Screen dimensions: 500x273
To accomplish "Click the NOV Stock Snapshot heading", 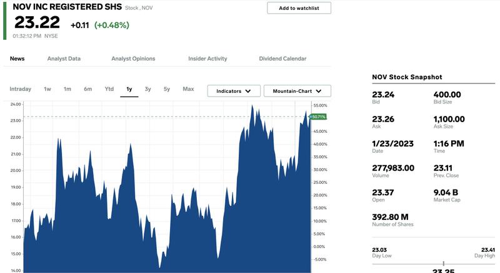I will pyautogui.click(x=407, y=77).
